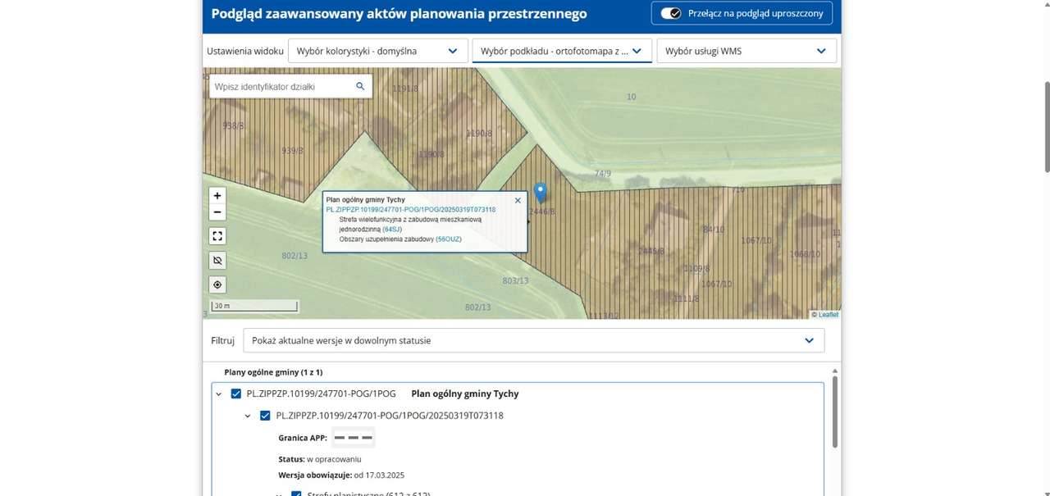Click the page vertical scrollbar
This screenshot has width=1050, height=496.
point(1046,127)
